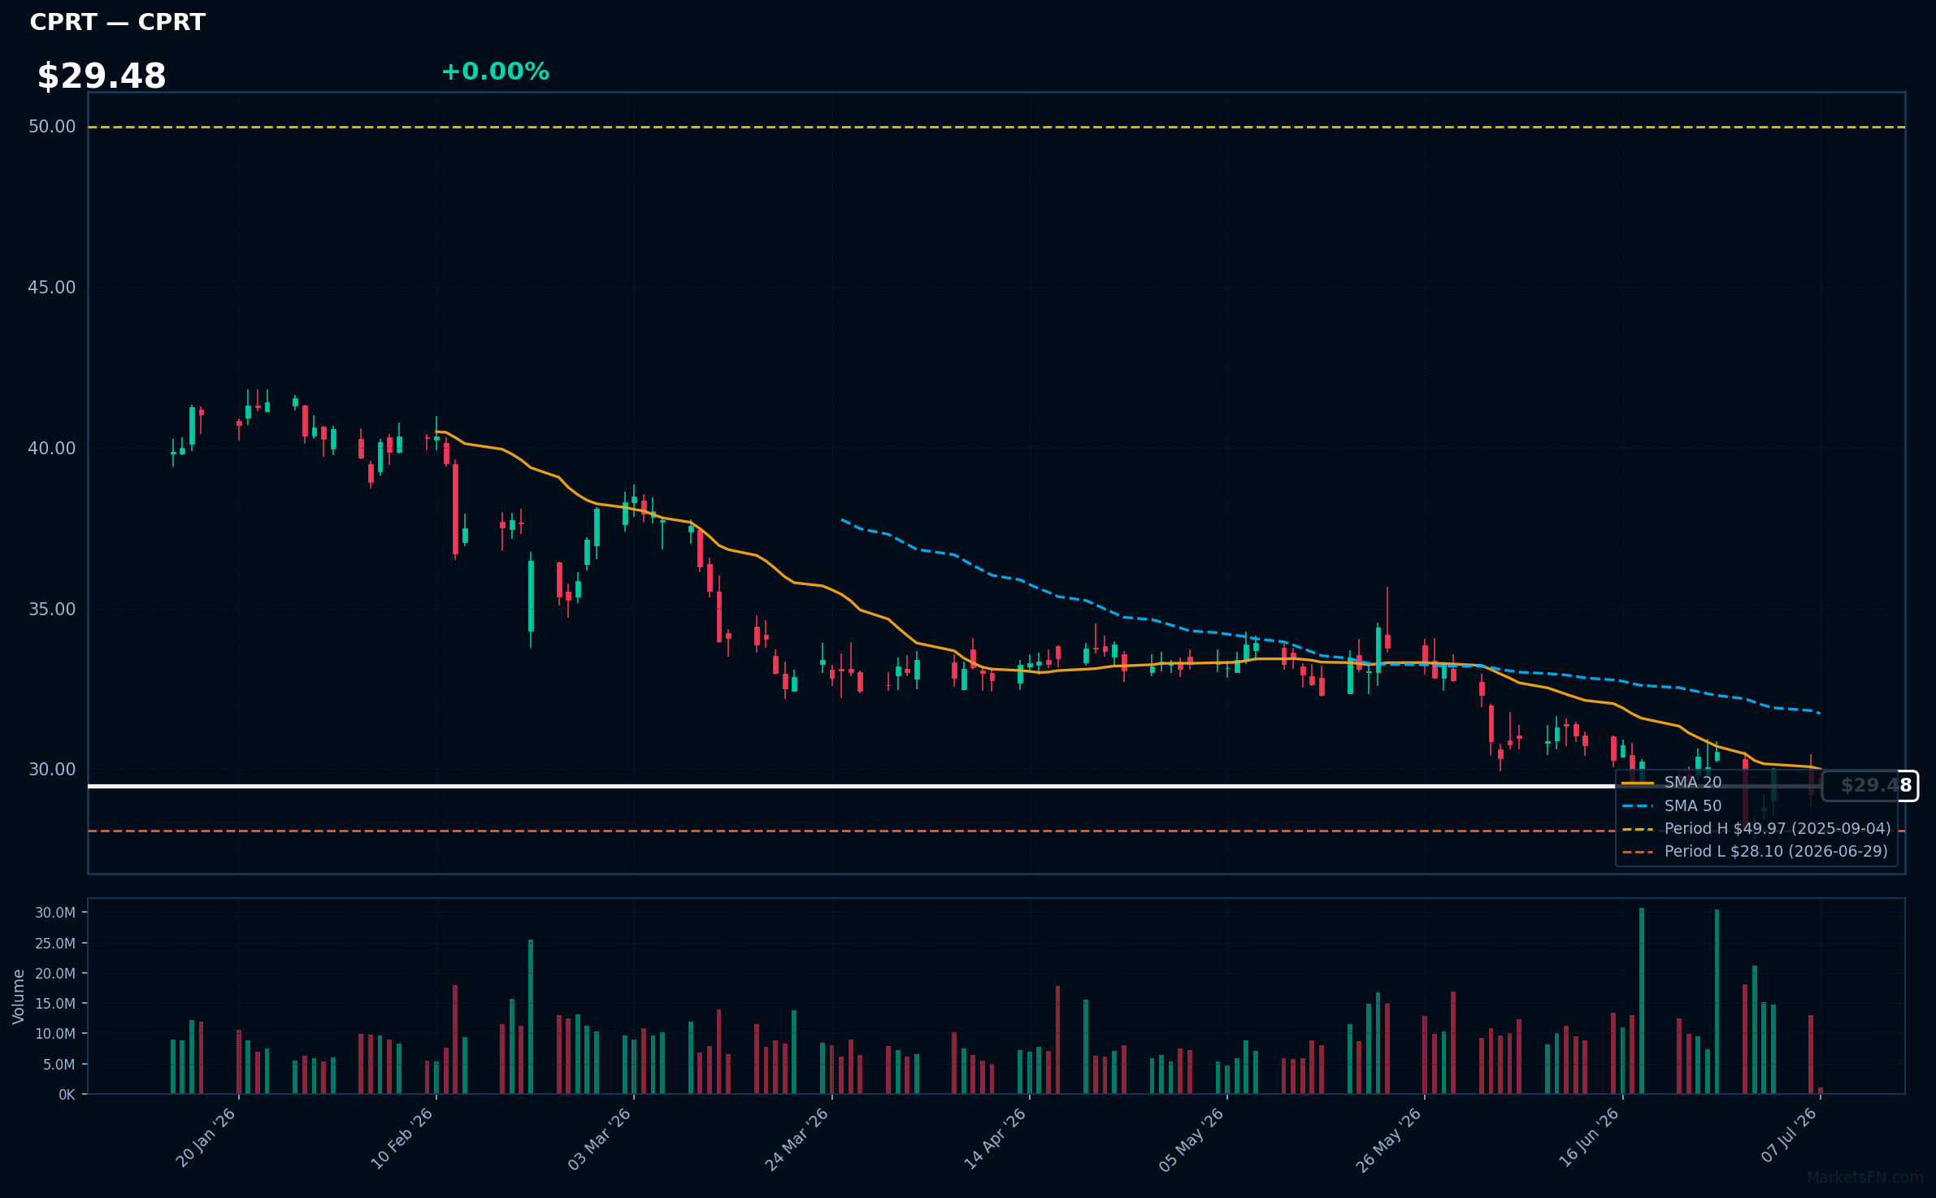Click the +0.00% change value
This screenshot has height=1198, width=1936.
495,72
